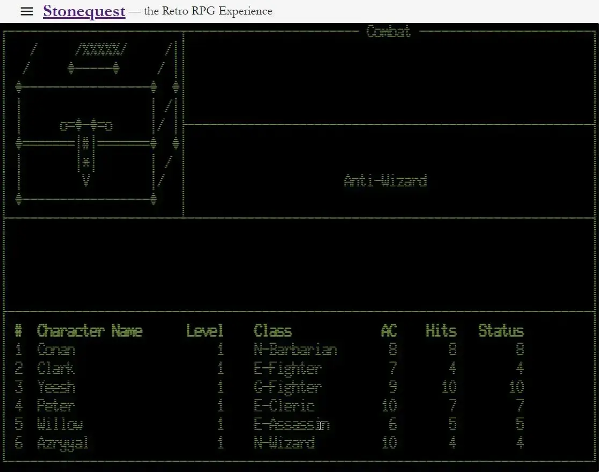
Task: Open the hamburger menu
Action: [27, 11]
